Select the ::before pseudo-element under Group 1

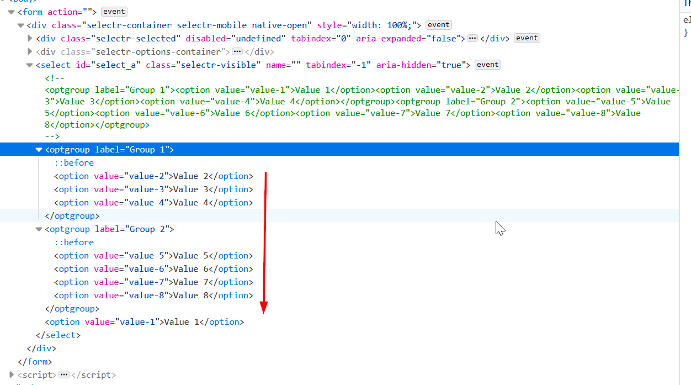click(x=73, y=162)
